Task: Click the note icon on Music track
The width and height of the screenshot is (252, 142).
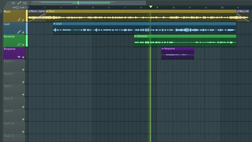Action: [x=19, y=19]
